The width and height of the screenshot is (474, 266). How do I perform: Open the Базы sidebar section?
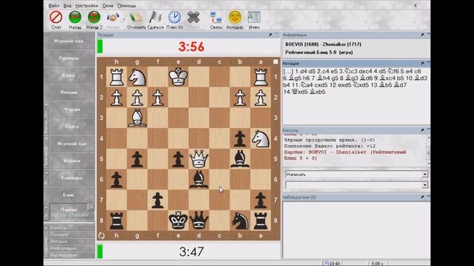[69, 75]
